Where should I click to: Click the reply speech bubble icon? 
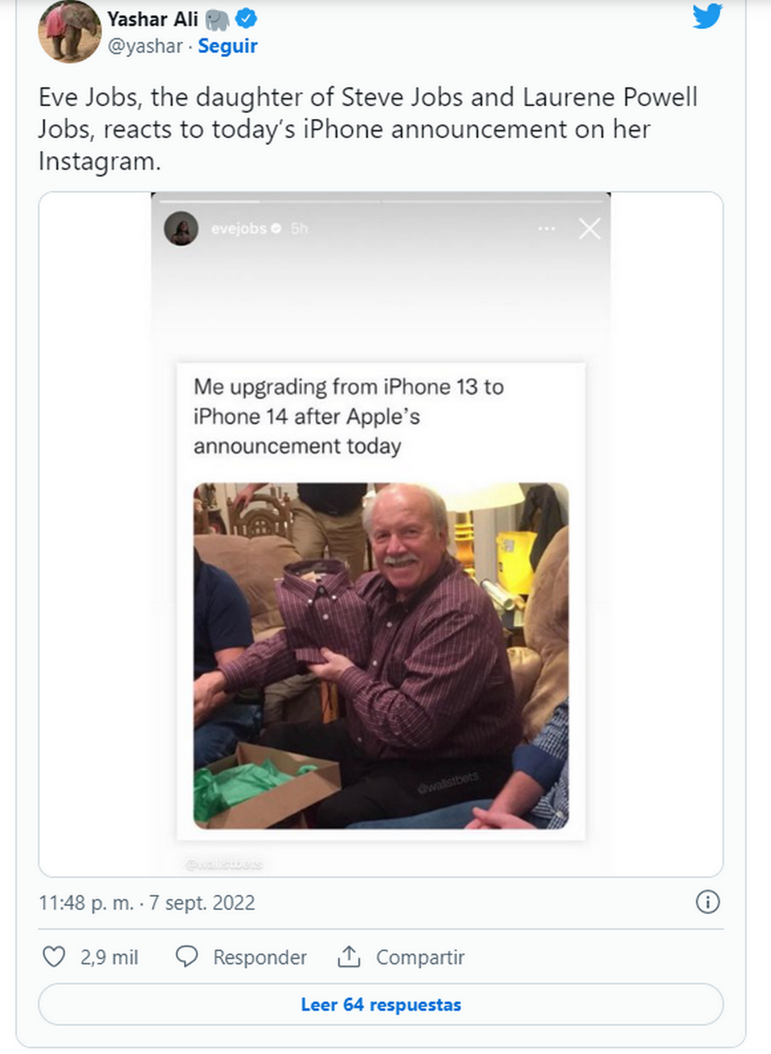[186, 957]
